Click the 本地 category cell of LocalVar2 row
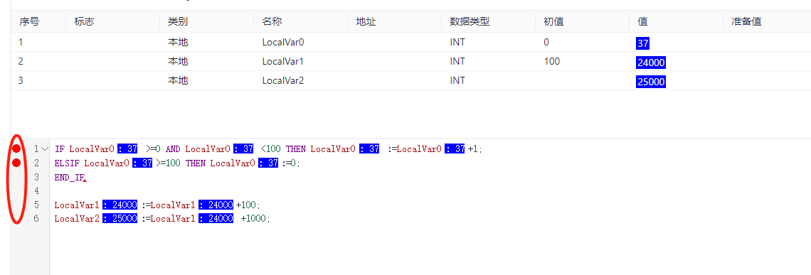Image resolution: width=811 pixels, height=275 pixels. pos(178,80)
